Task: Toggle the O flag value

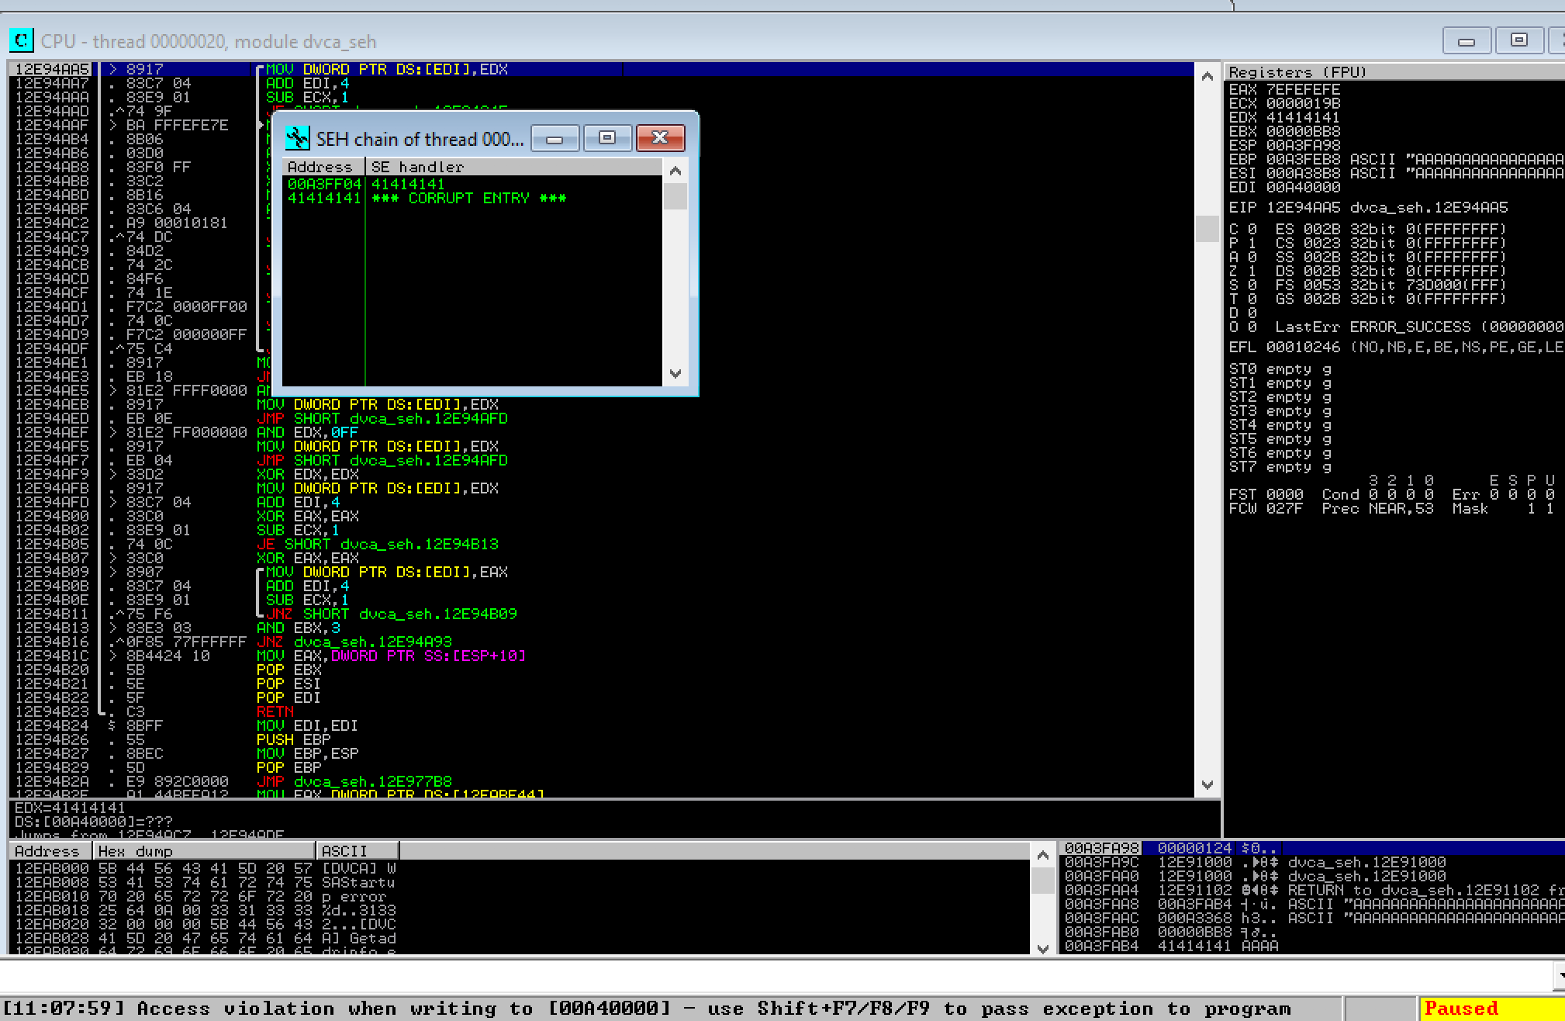Action: pos(1252,327)
